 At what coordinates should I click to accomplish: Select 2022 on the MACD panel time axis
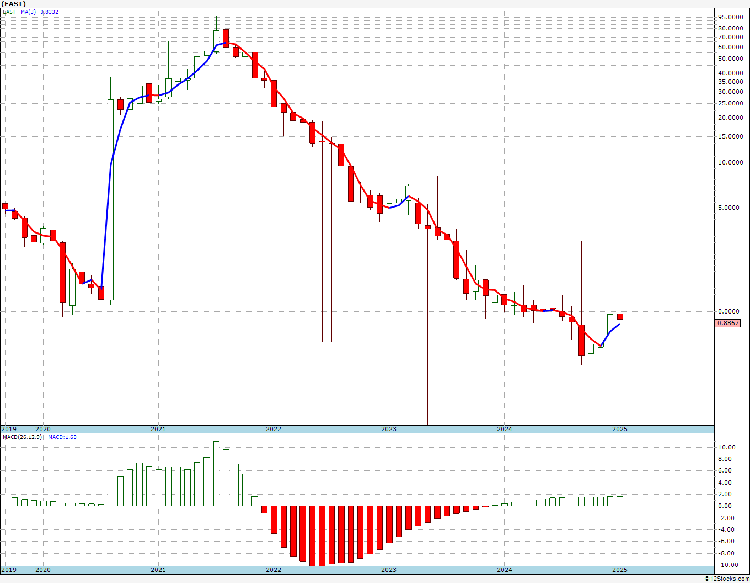tap(274, 570)
